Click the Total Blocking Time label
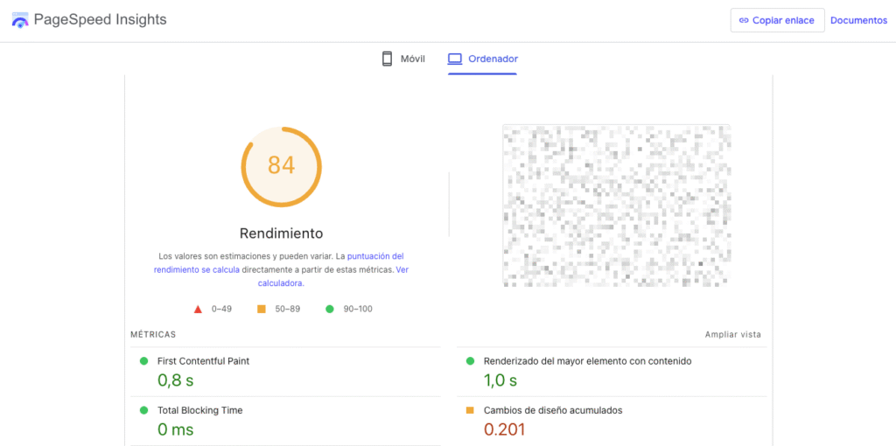896x446 pixels. (x=200, y=411)
